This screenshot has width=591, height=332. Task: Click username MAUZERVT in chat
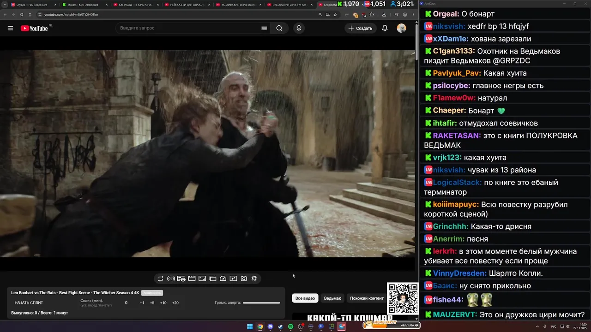coord(455,314)
